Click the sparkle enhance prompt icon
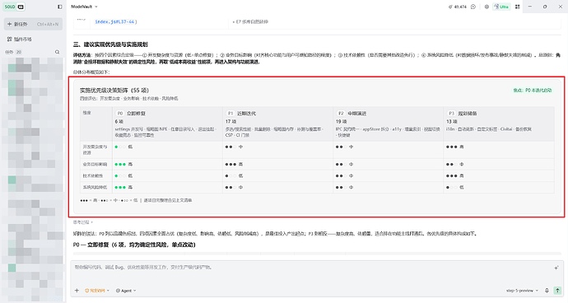The height and width of the screenshot is (303, 568). point(556,268)
